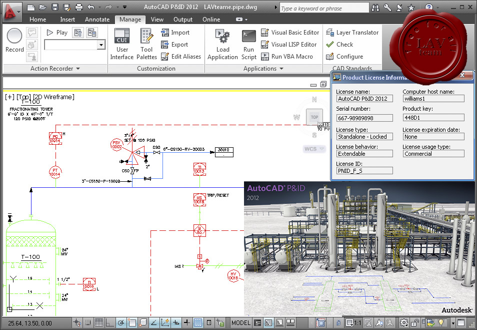Click the [+] viewport controls label
Screen dimensions: 477x330
pos(9,97)
